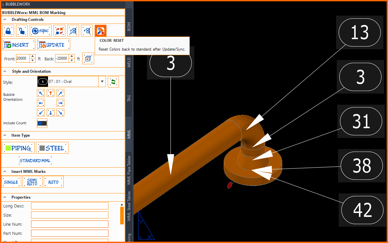Click the red-blue swap arrows icon
Screen dimensions: 388x243
click(59, 31)
